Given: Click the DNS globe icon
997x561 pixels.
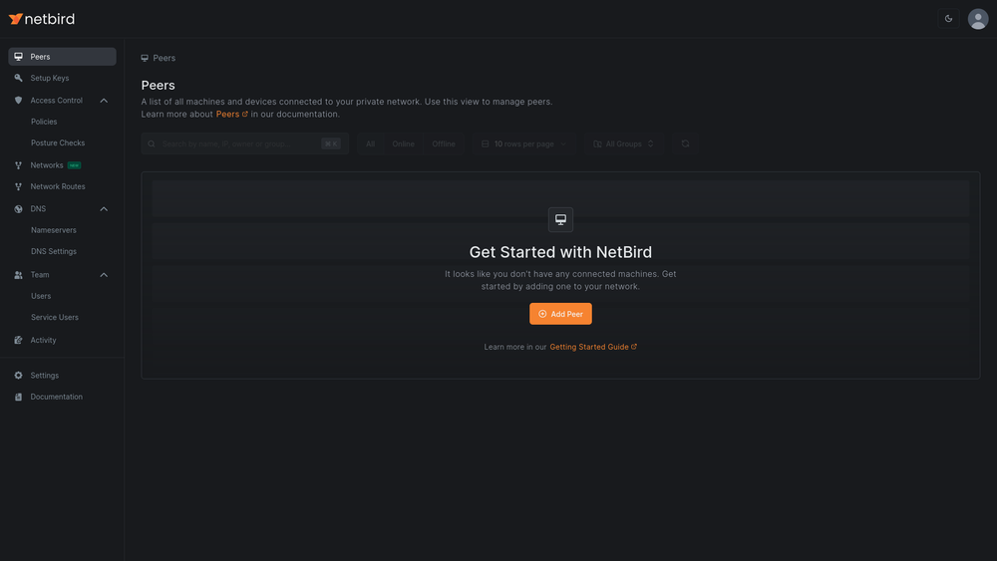Looking at the screenshot, I should coord(18,209).
